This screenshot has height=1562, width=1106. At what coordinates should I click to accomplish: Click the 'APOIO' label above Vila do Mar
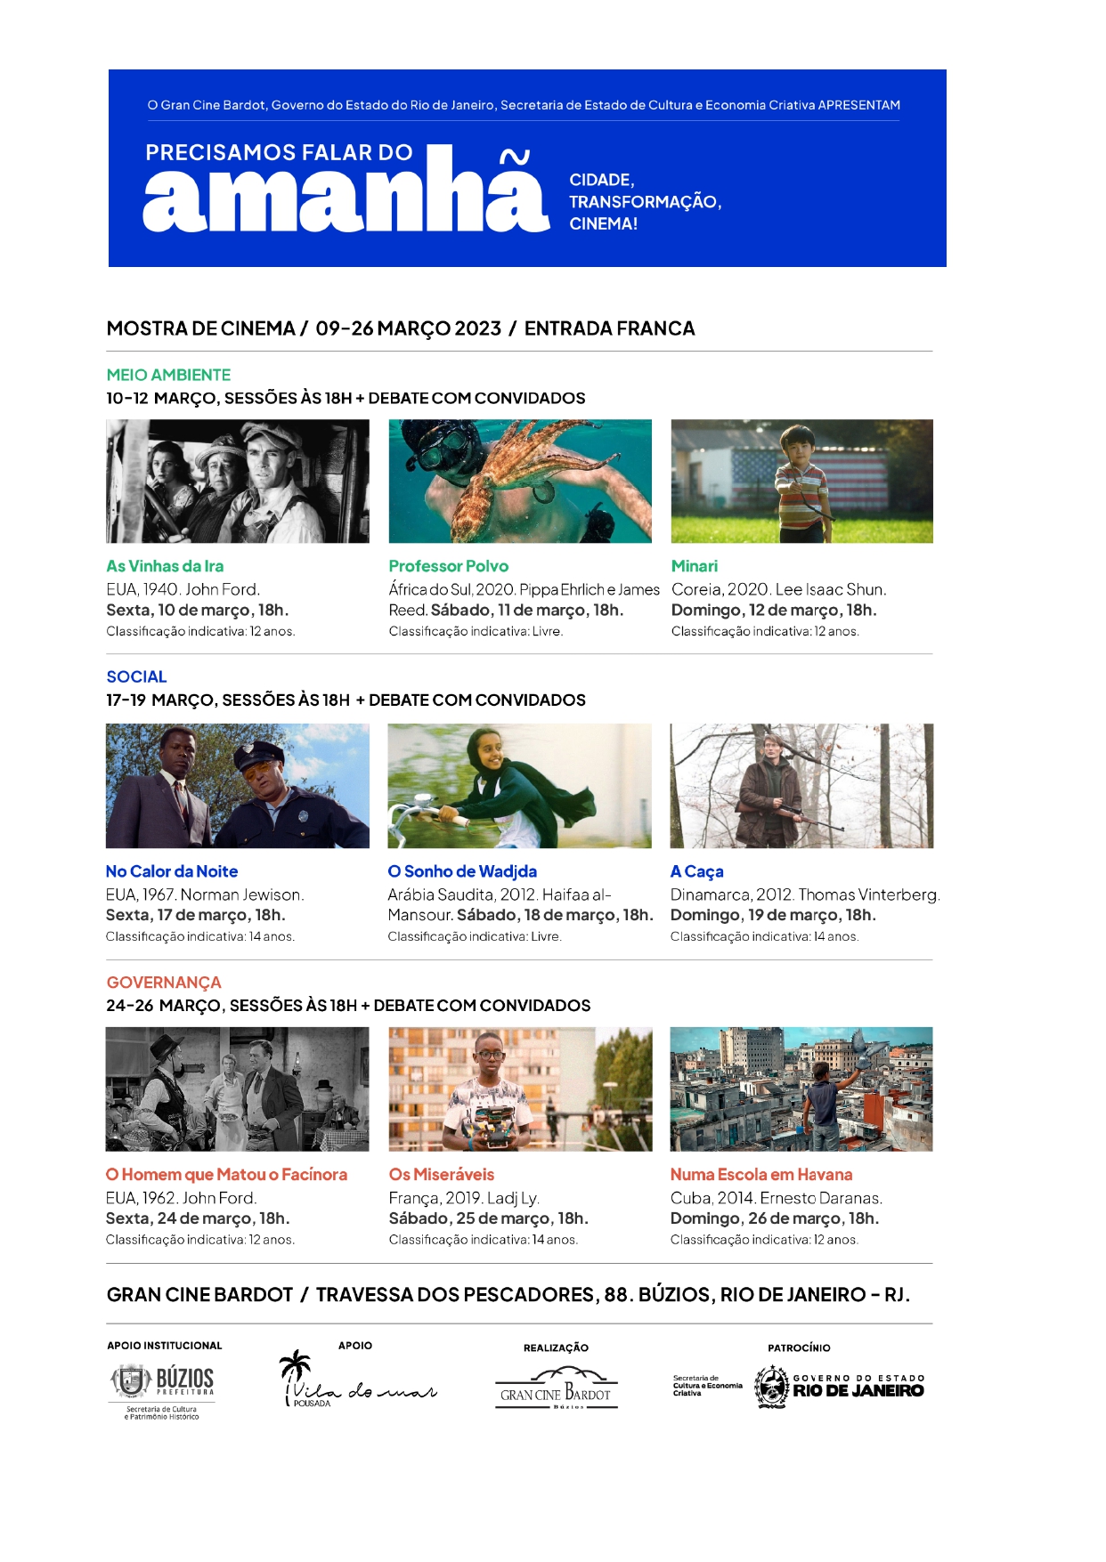pyautogui.click(x=355, y=1346)
